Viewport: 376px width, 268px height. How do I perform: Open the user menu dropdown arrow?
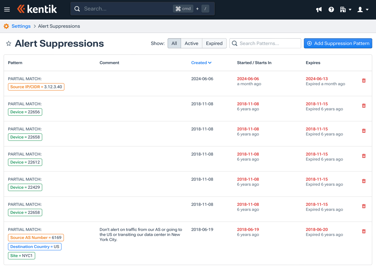click(367, 9)
